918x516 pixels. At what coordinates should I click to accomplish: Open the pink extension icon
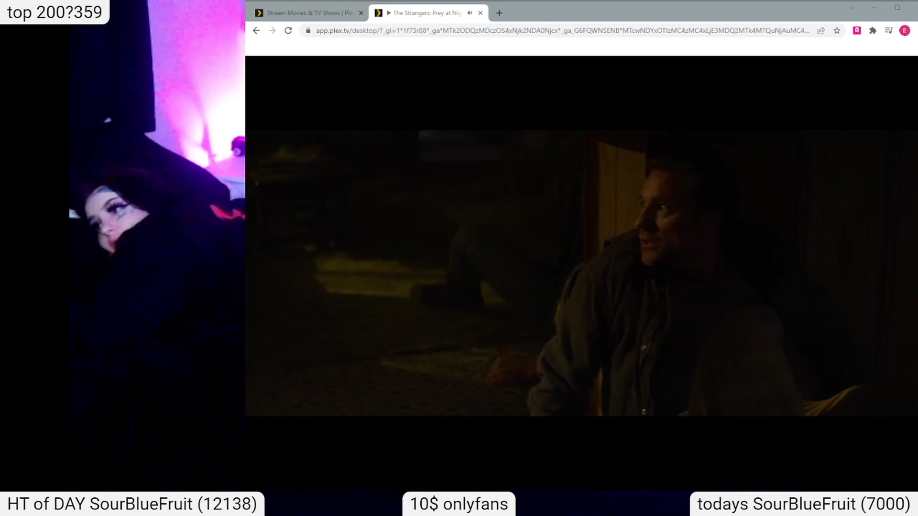click(x=857, y=31)
